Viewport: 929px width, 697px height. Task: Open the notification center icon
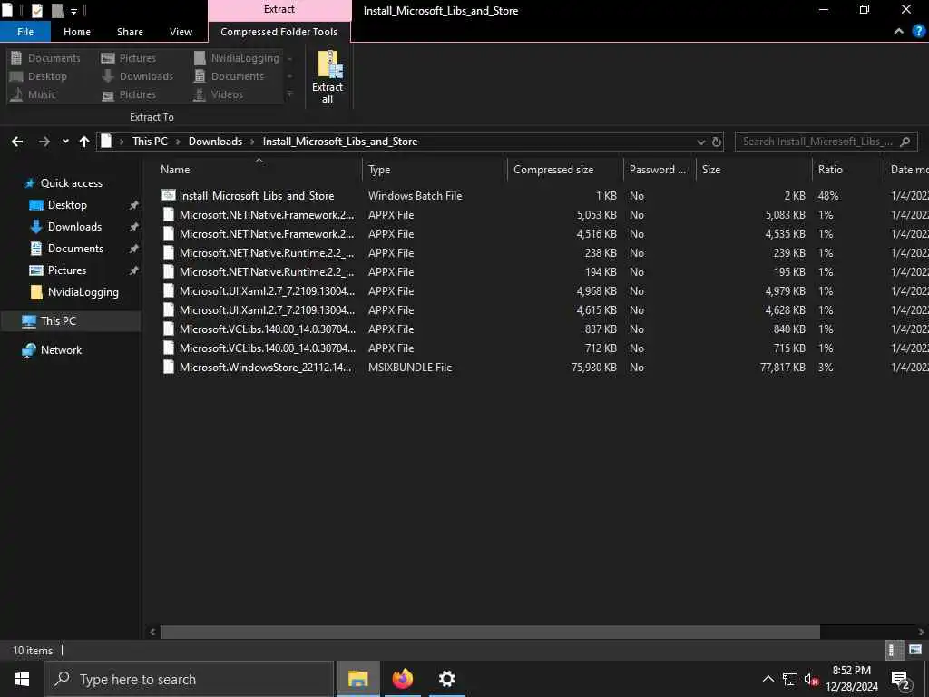coord(901,680)
